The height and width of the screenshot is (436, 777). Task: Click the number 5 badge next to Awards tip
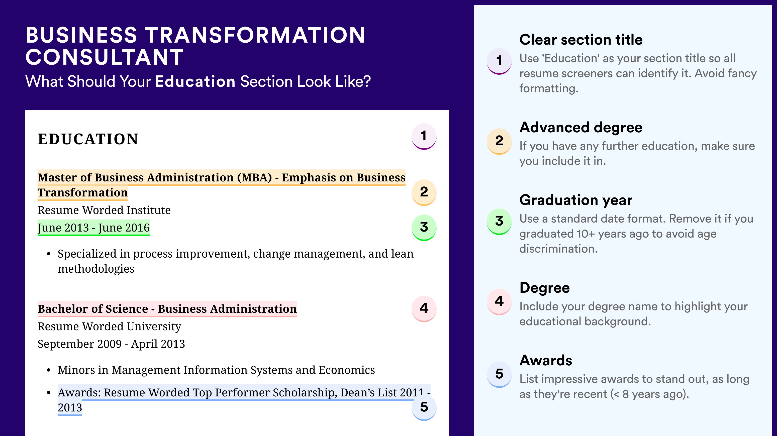499,374
